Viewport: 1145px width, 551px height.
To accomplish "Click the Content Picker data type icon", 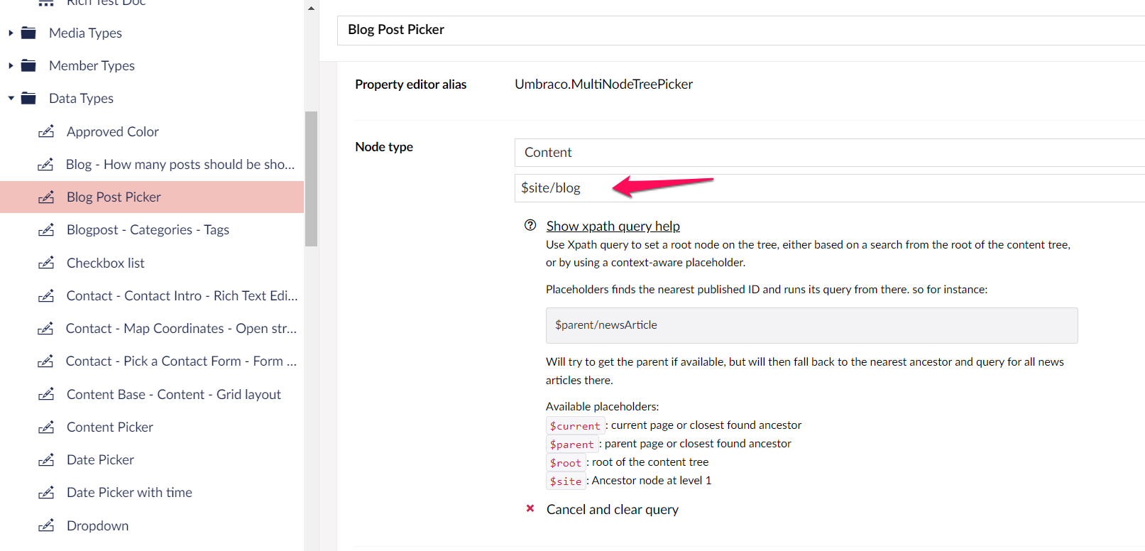I will click(46, 427).
